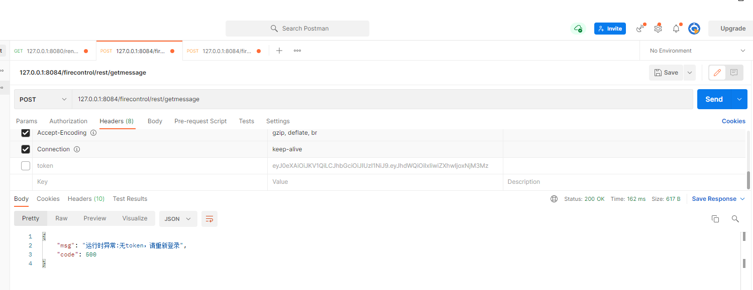Image resolution: width=753 pixels, height=290 pixels.
Task: Click the new tab plus icon
Action: [x=279, y=51]
